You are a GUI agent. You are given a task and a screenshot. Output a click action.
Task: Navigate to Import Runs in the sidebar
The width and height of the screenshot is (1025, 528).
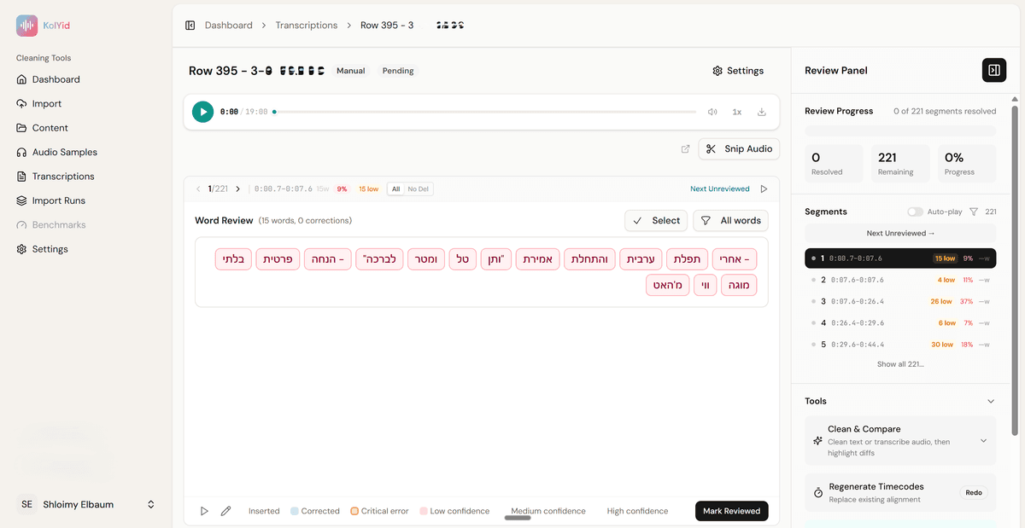pos(58,200)
